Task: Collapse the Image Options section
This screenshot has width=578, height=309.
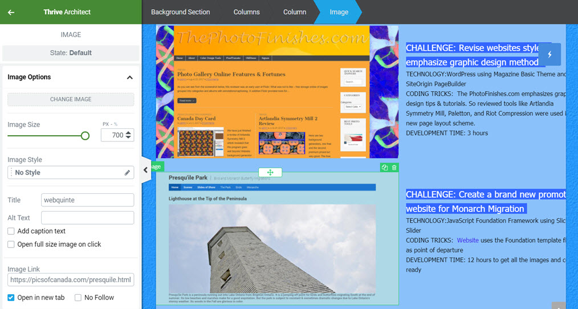Action: click(x=130, y=78)
